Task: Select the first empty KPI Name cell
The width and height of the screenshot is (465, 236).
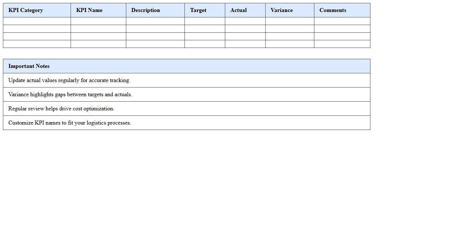Action: [98, 21]
